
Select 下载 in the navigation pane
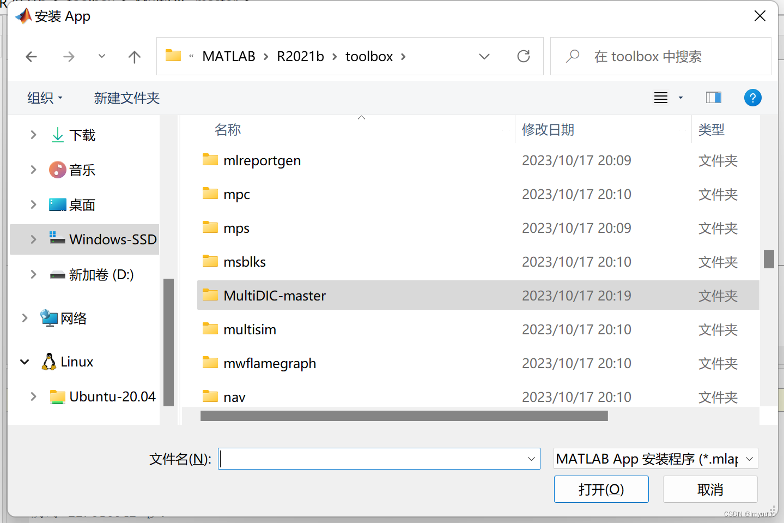click(x=82, y=135)
